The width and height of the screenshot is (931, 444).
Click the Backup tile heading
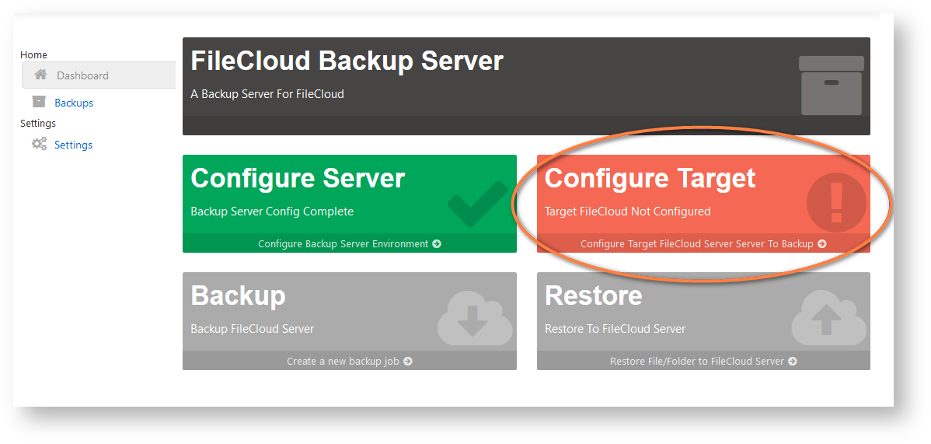(238, 295)
